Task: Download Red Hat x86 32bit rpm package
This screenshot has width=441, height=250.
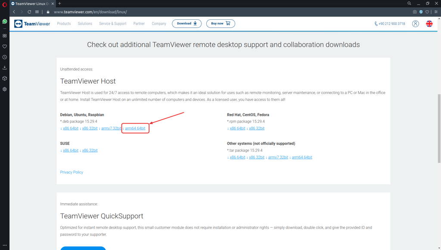Action: pos(257,128)
